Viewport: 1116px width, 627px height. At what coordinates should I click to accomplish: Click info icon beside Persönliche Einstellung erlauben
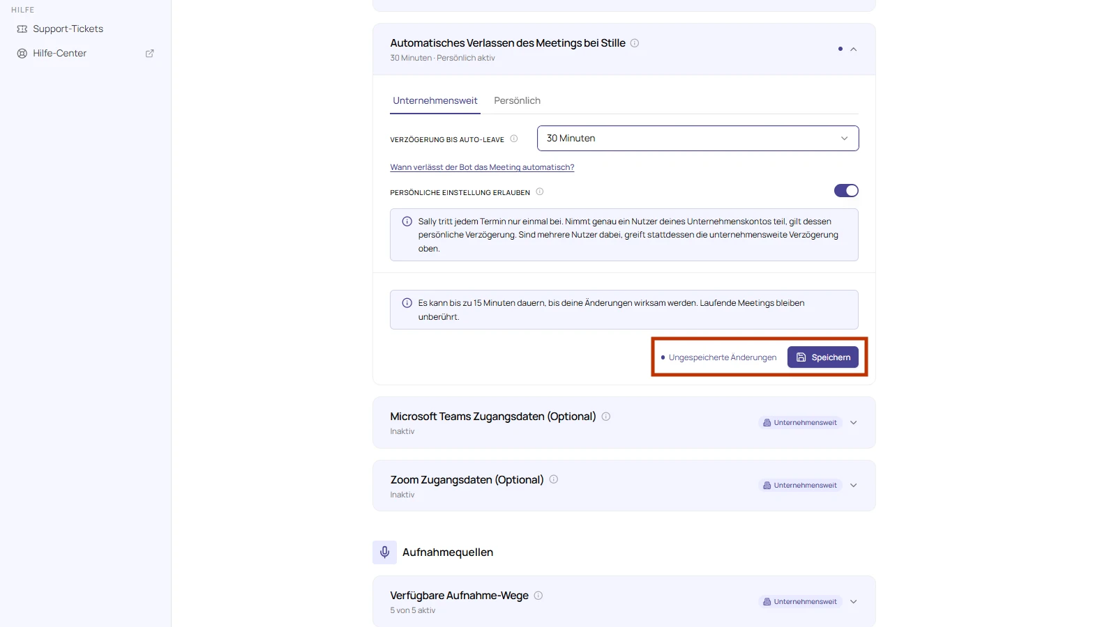(540, 192)
